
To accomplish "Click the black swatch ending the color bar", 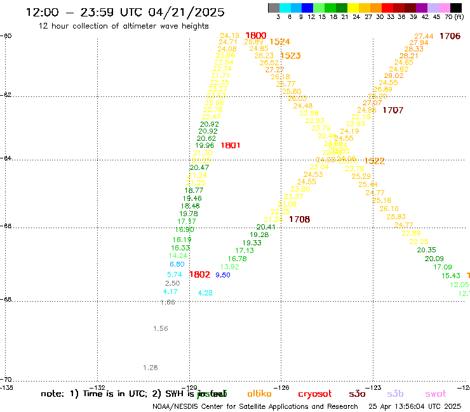I will click(x=455, y=8).
